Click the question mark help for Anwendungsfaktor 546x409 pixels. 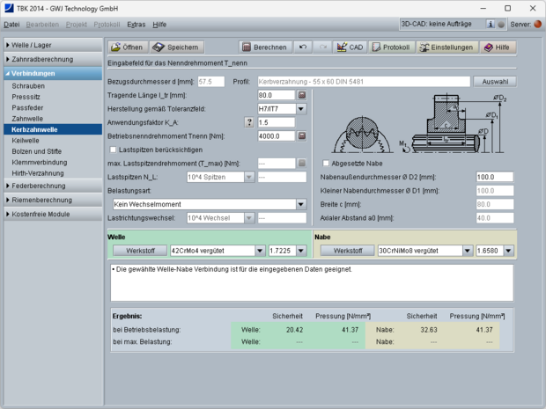click(248, 122)
